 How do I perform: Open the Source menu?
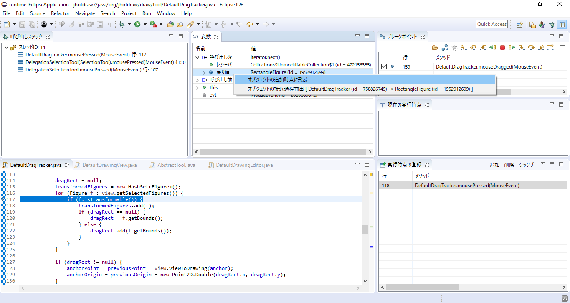click(38, 13)
